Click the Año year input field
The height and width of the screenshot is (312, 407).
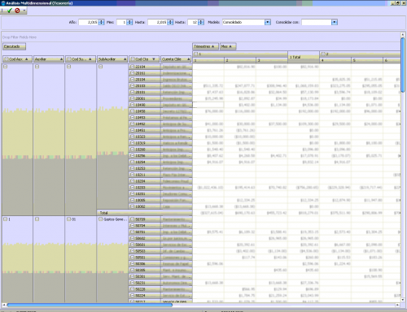[88, 22]
